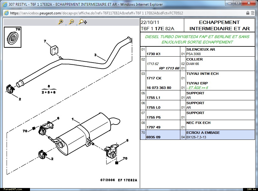Click the padlock security icon in address bar
Screen dimensions: 258x191
coord(247,13)
